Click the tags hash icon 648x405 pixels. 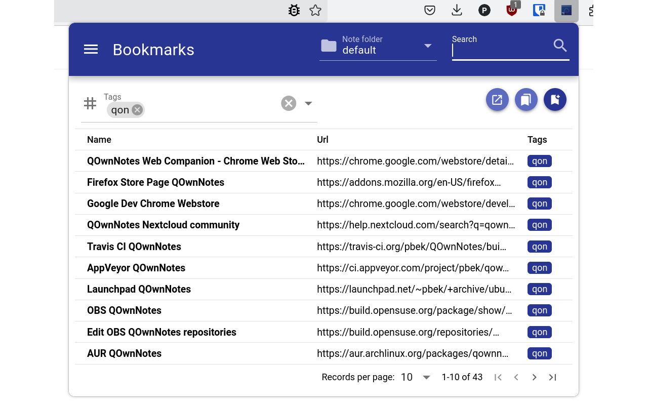(x=90, y=103)
